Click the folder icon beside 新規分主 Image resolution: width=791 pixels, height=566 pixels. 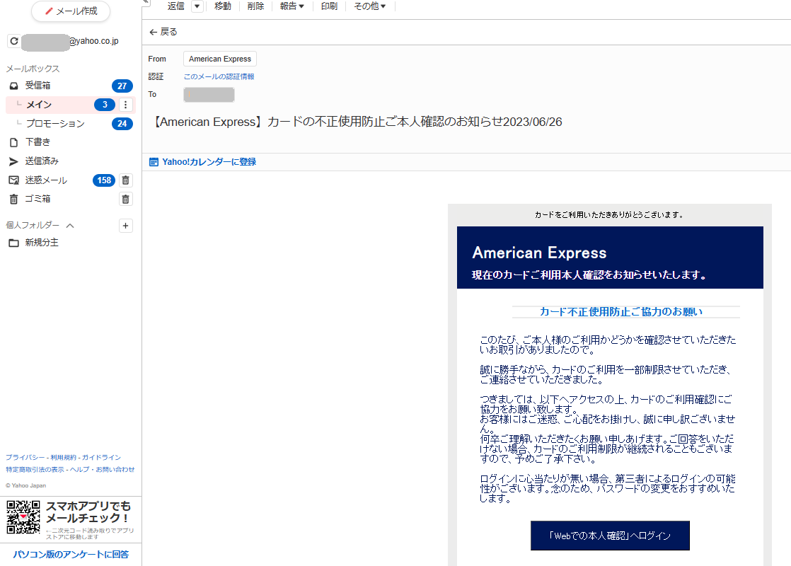click(14, 243)
